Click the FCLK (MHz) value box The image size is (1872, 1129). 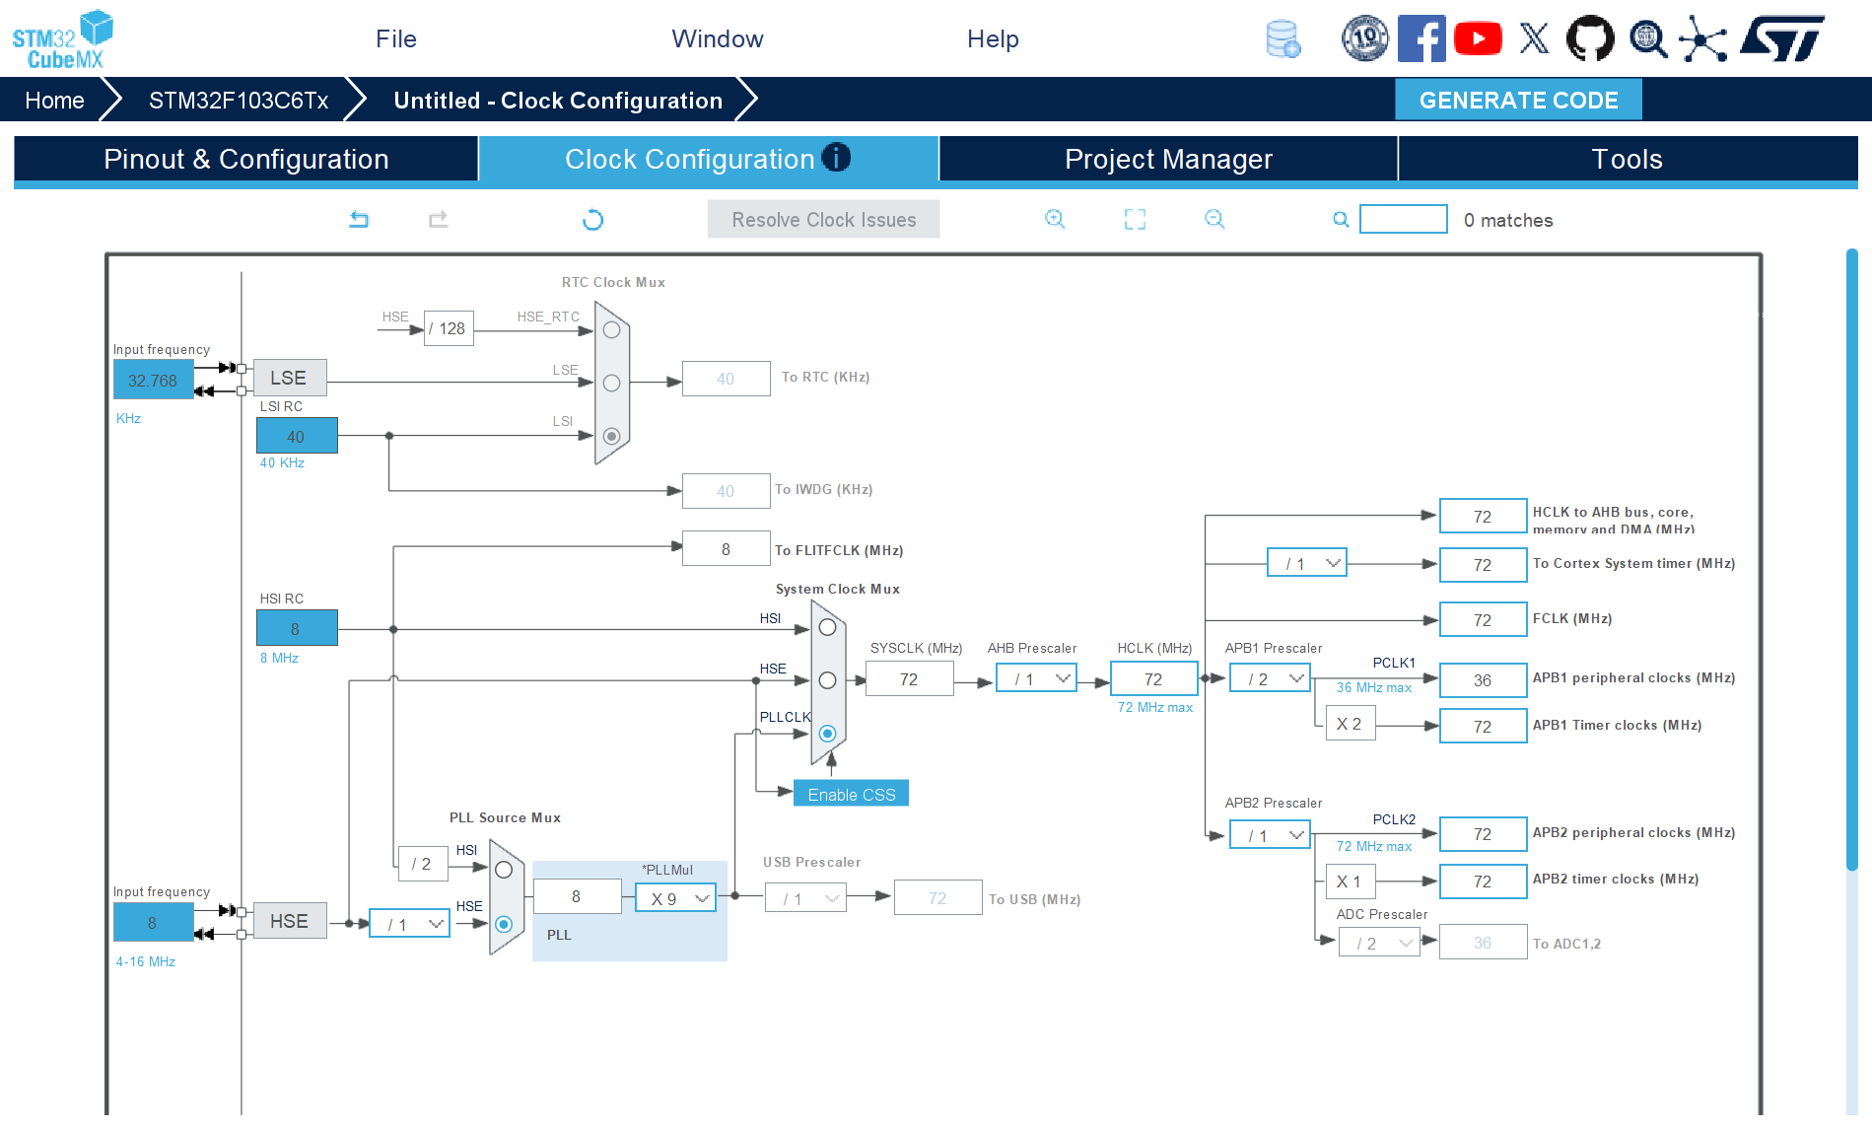click(x=1483, y=619)
